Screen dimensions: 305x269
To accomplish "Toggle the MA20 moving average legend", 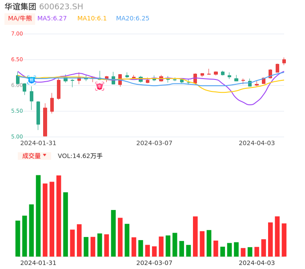I will click(x=132, y=19).
